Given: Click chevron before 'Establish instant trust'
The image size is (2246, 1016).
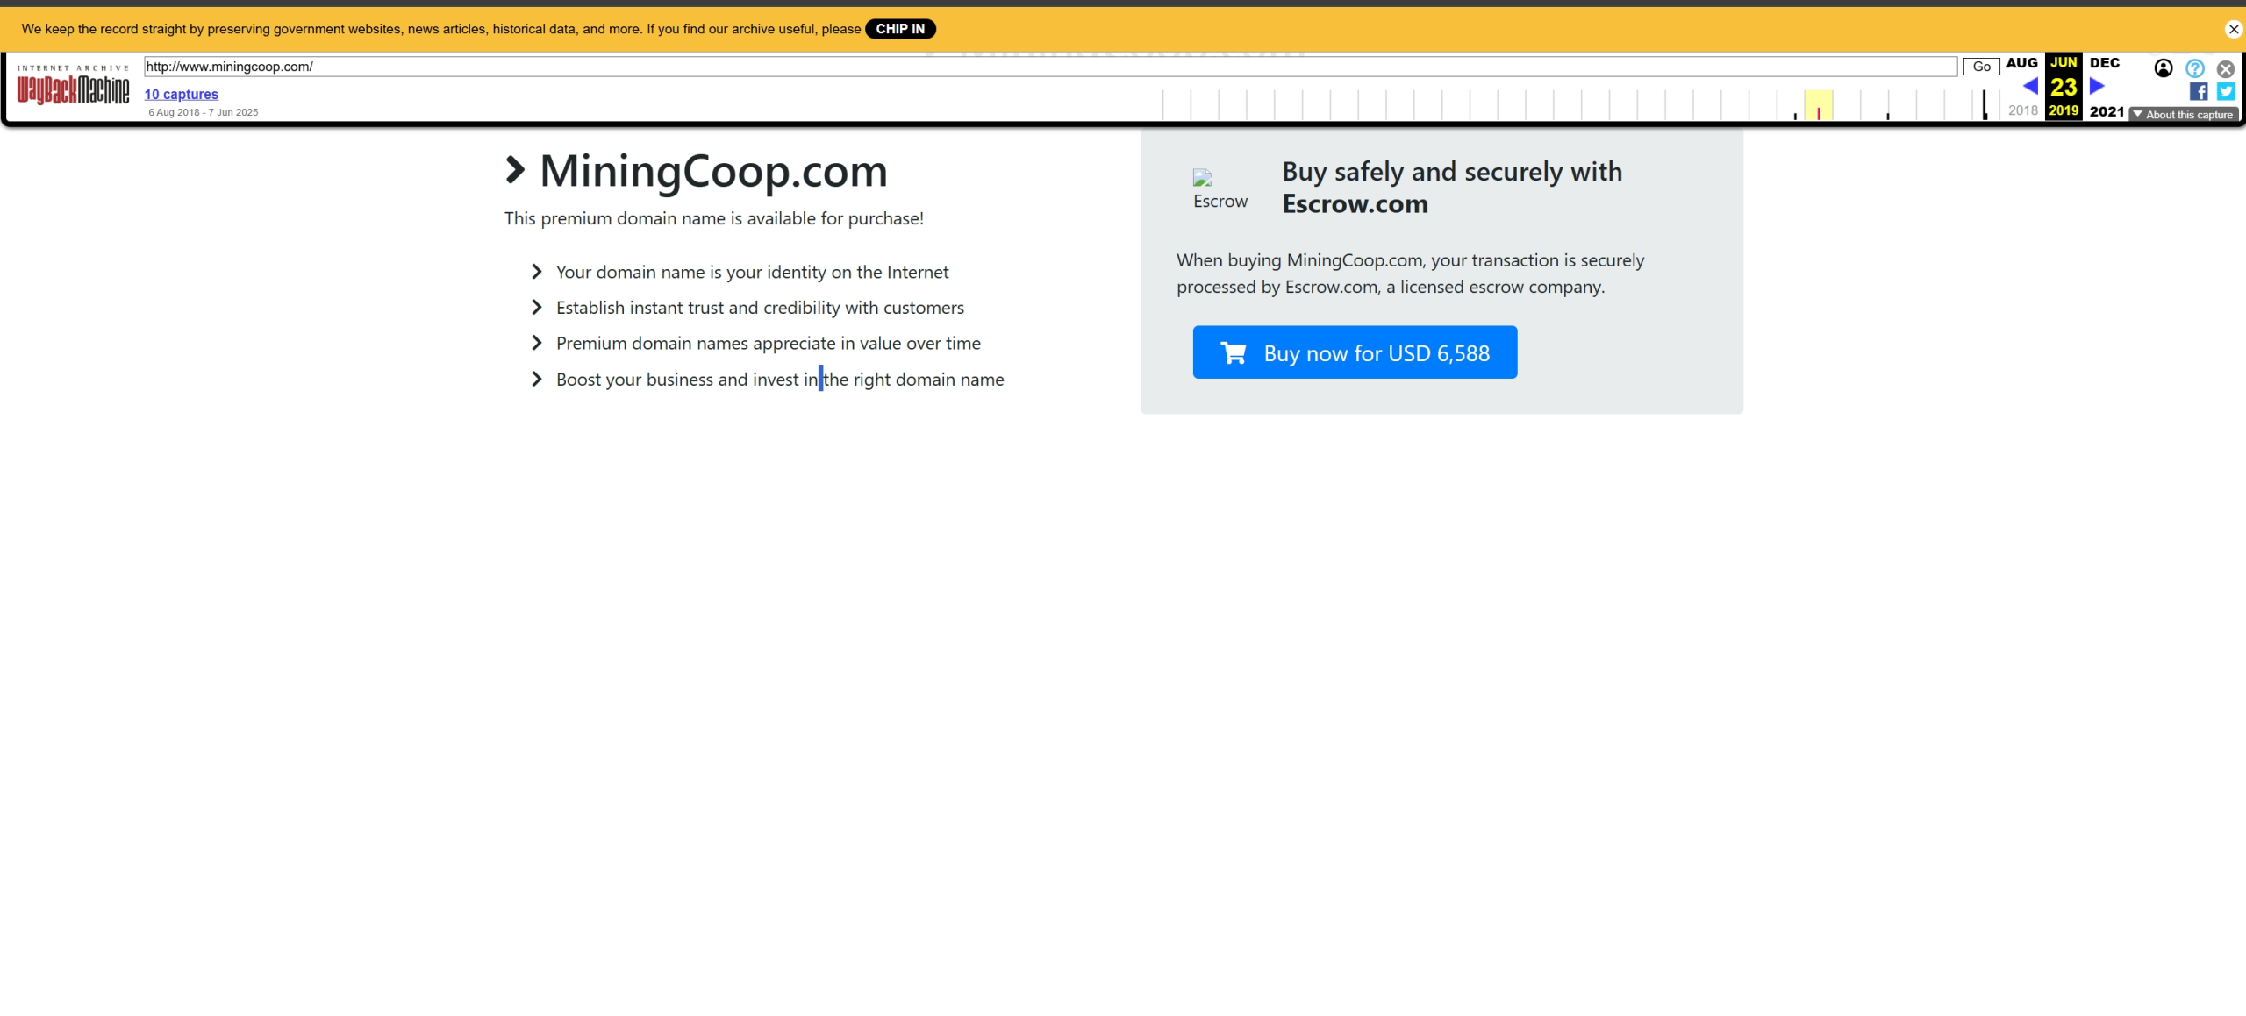Looking at the screenshot, I should coord(537,307).
